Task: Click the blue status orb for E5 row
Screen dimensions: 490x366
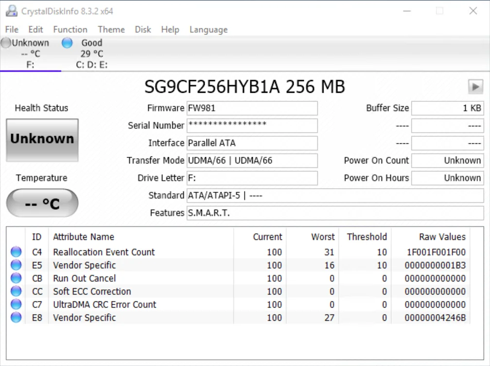Action: [16, 265]
